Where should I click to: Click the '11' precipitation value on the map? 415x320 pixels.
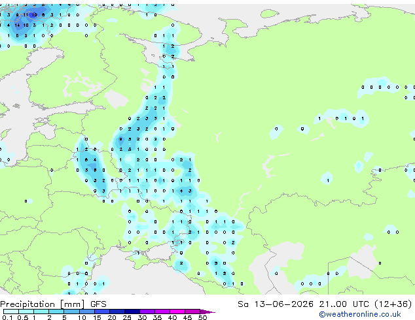click(x=26, y=15)
